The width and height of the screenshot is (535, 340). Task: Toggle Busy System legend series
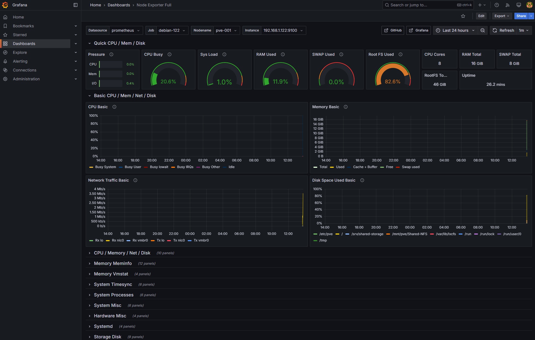tap(103, 167)
